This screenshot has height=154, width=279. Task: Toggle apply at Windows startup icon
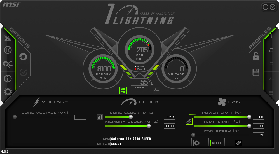[x=123, y=90]
